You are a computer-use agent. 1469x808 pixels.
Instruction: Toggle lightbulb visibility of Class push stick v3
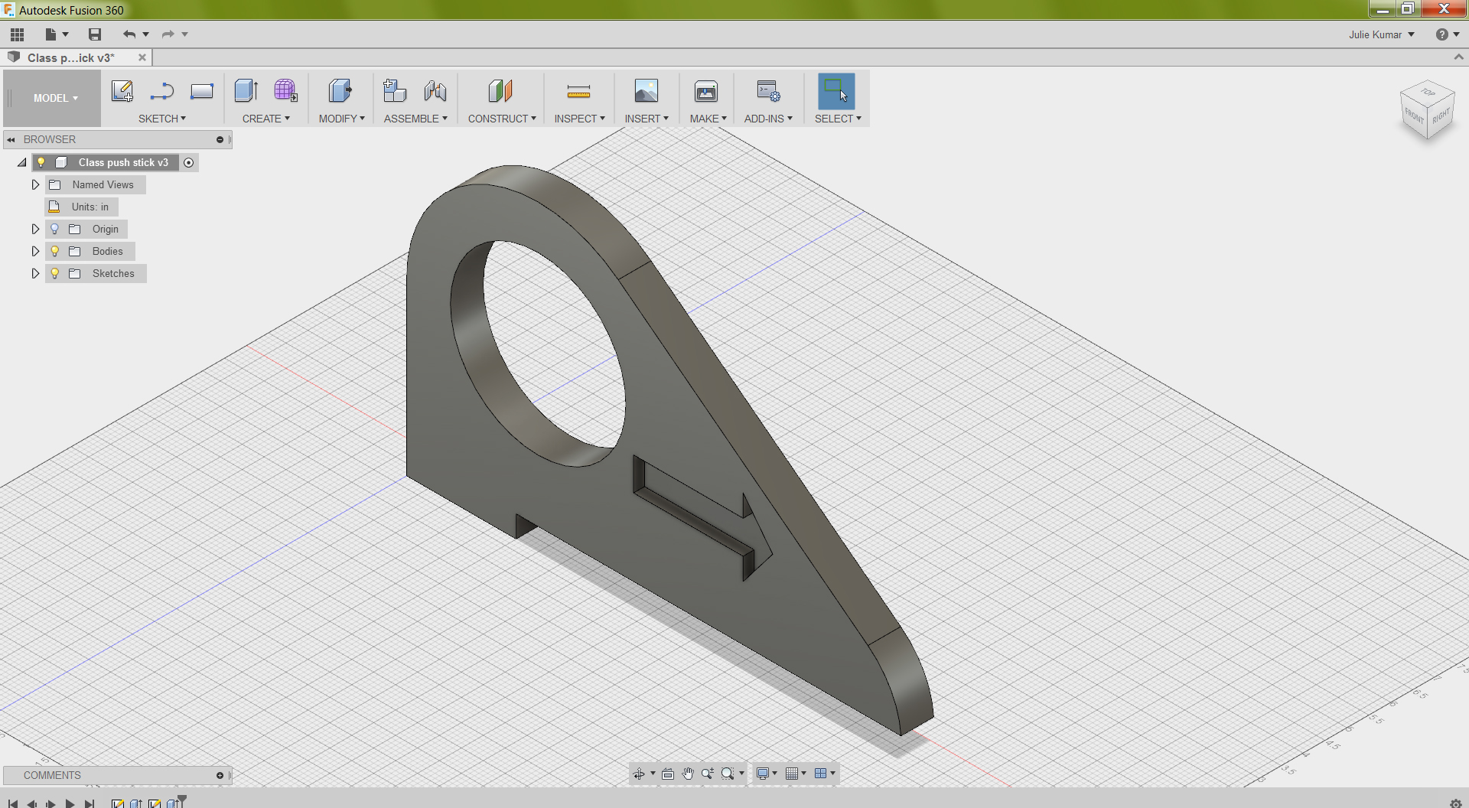point(41,162)
